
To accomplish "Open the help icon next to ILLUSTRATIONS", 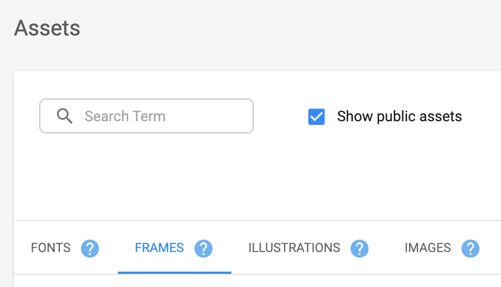I will (x=359, y=248).
